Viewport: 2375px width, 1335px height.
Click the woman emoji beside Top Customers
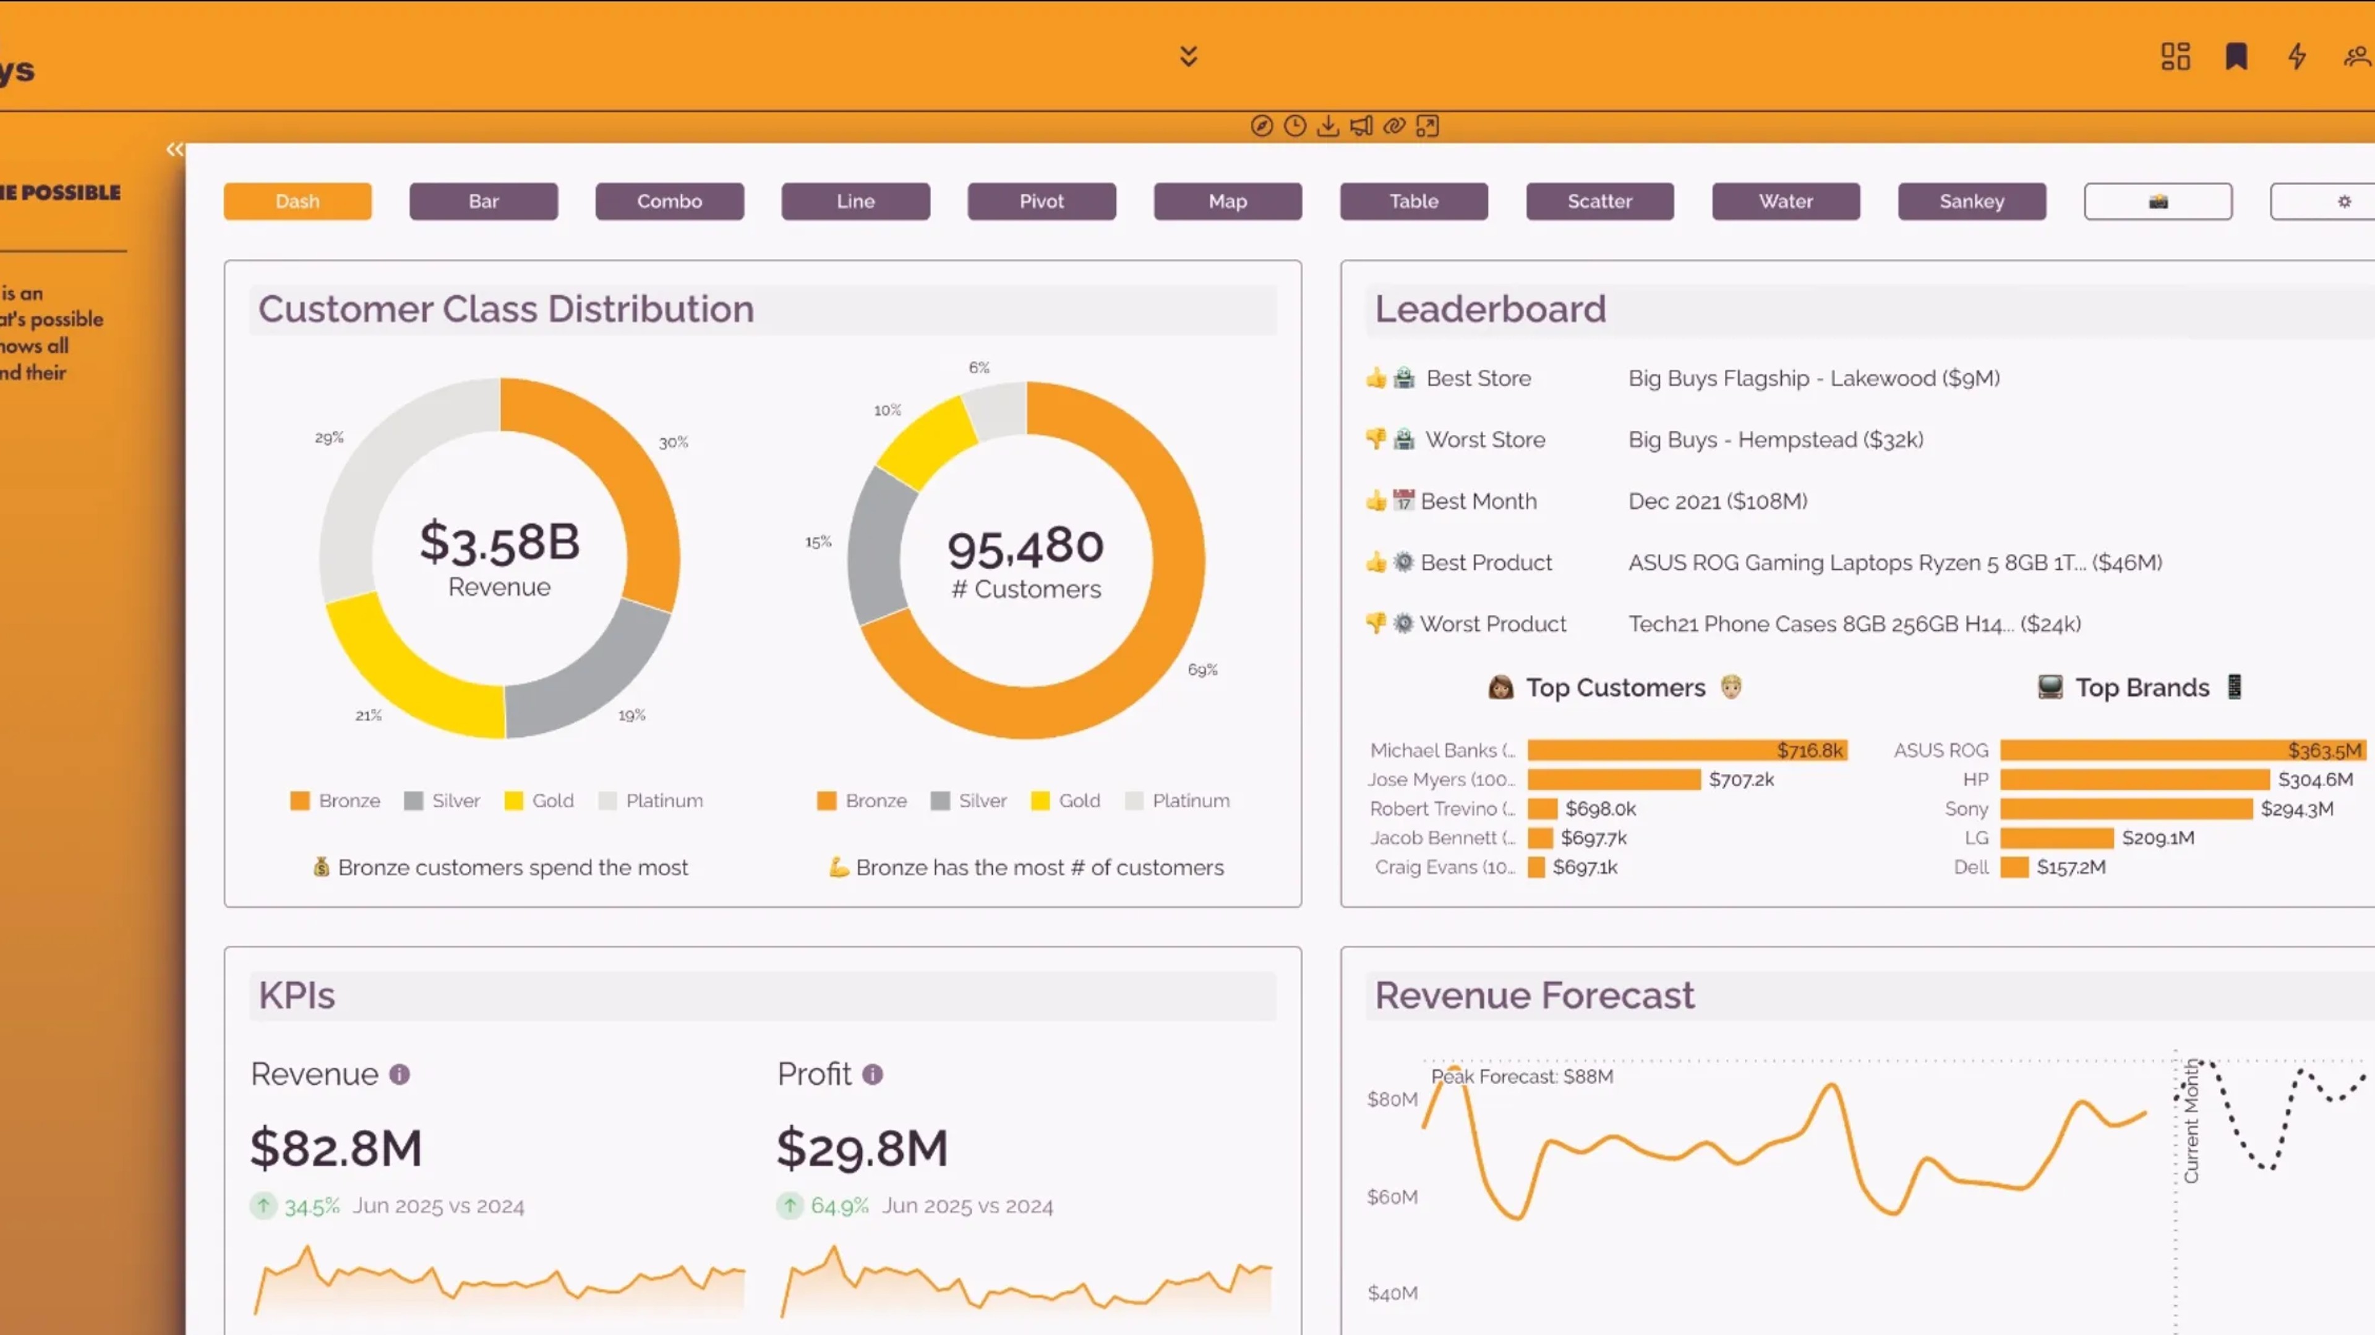[x=1501, y=687]
